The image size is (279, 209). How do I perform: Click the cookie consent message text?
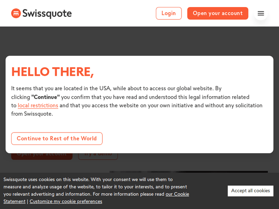click(x=93, y=187)
